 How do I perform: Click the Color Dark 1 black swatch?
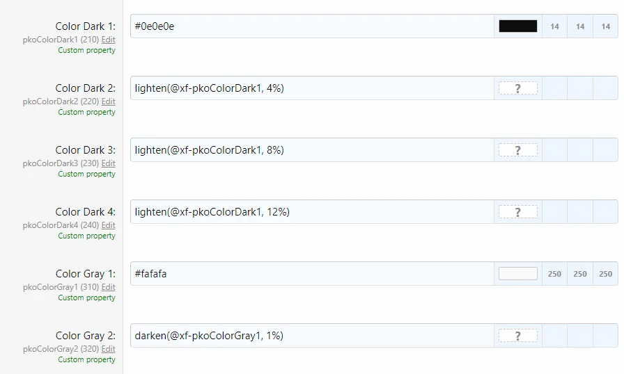click(517, 26)
